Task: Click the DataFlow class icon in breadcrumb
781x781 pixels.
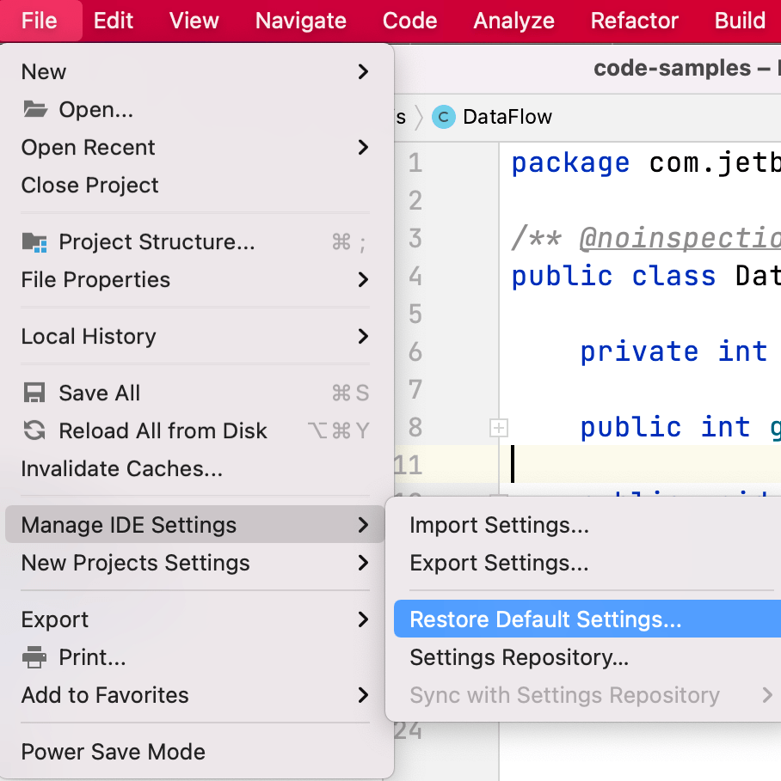Action: click(x=443, y=117)
